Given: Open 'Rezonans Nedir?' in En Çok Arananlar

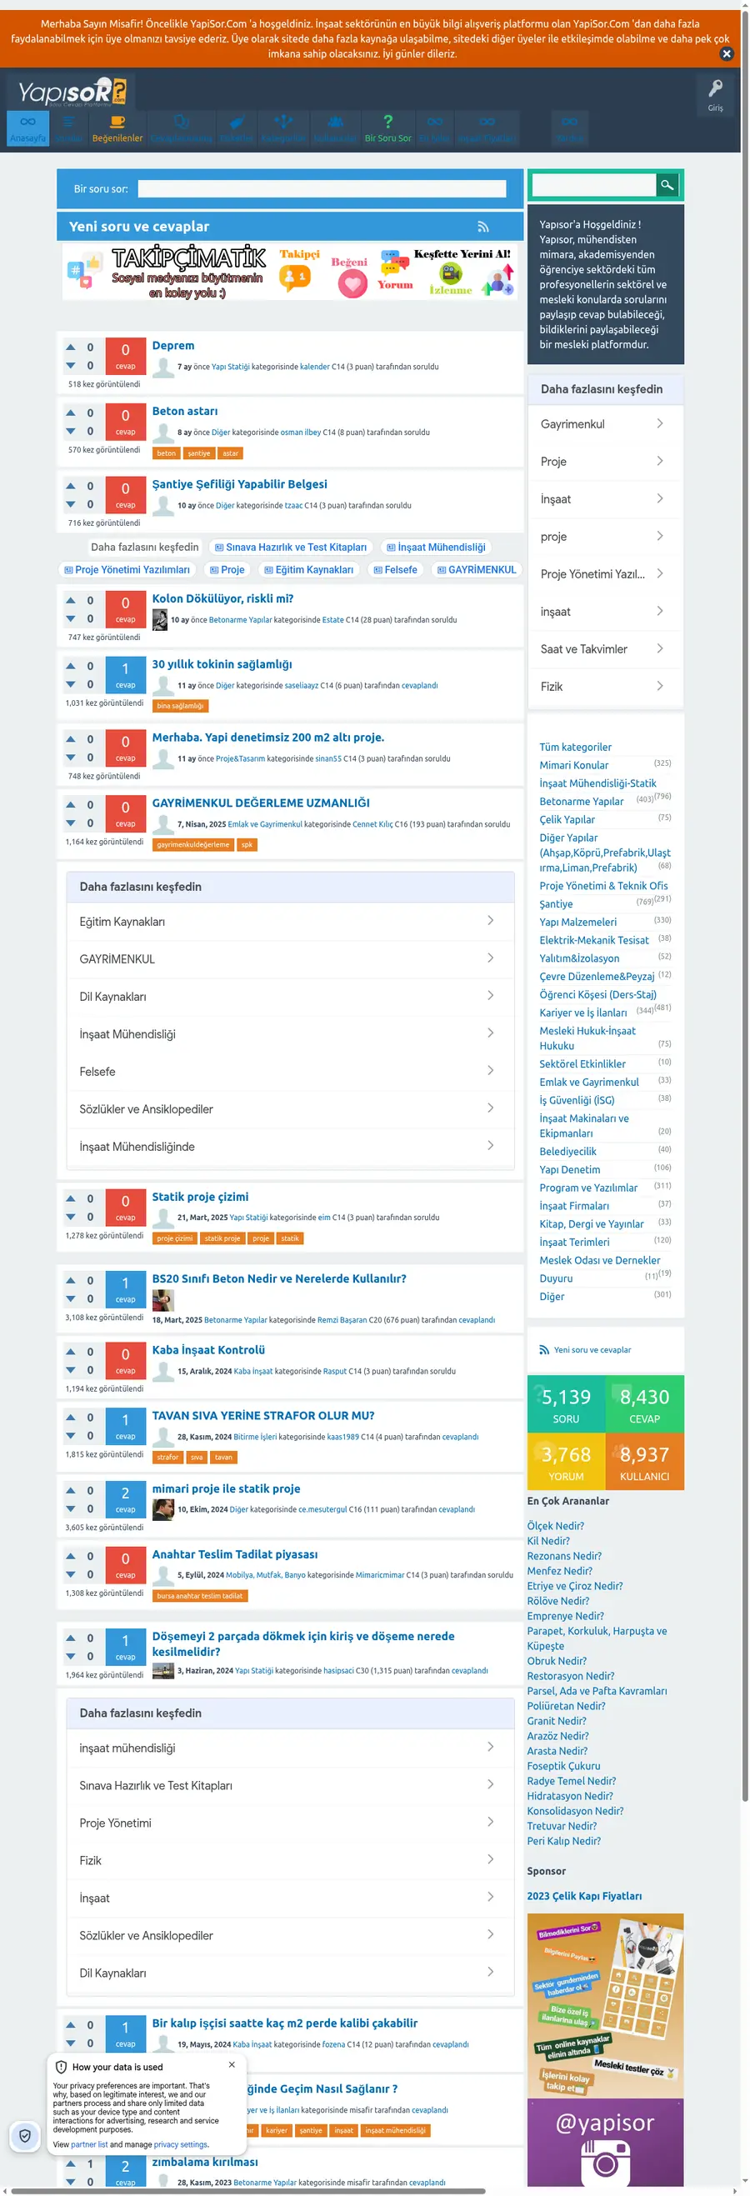Looking at the screenshot, I should (564, 1556).
